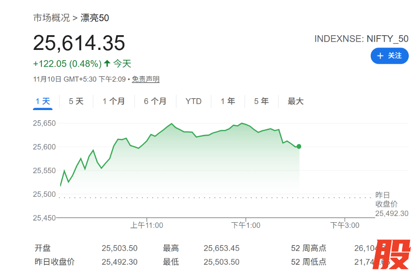The height and width of the screenshot is (277, 419).
Task: Select the 5 年 range tab
Action: (261, 101)
